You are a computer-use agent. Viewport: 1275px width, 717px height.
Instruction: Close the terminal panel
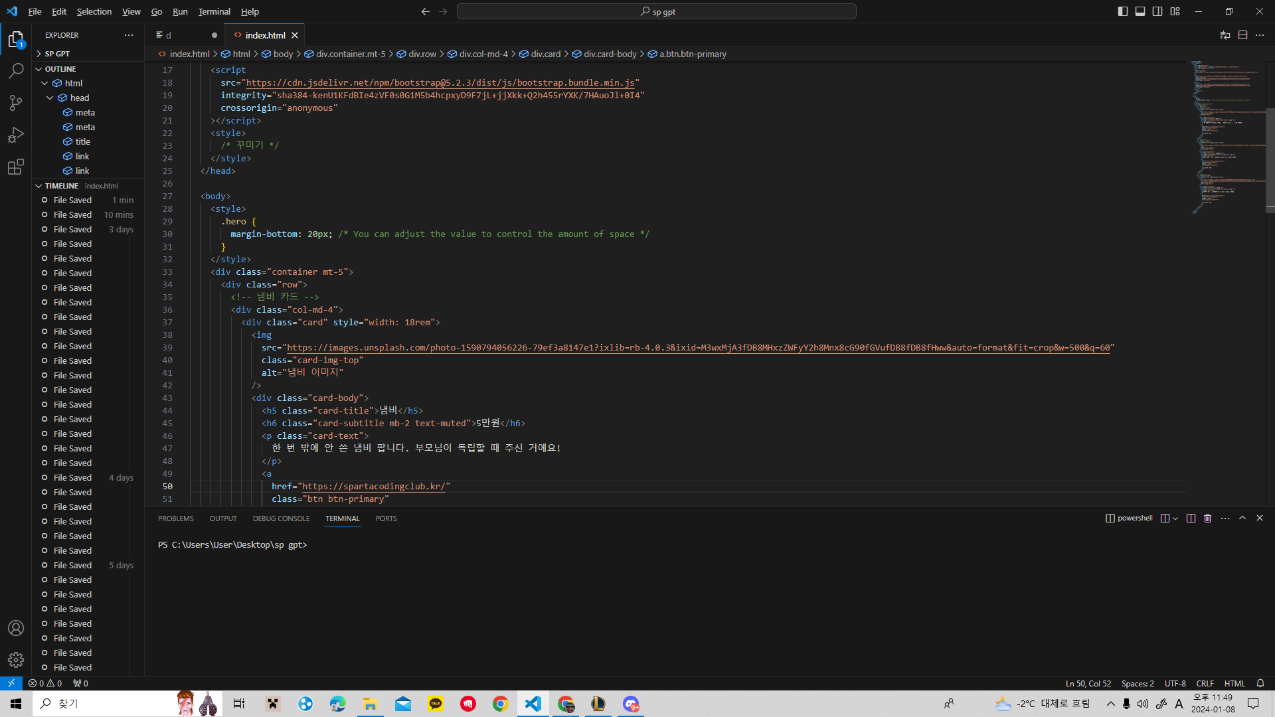click(x=1260, y=518)
